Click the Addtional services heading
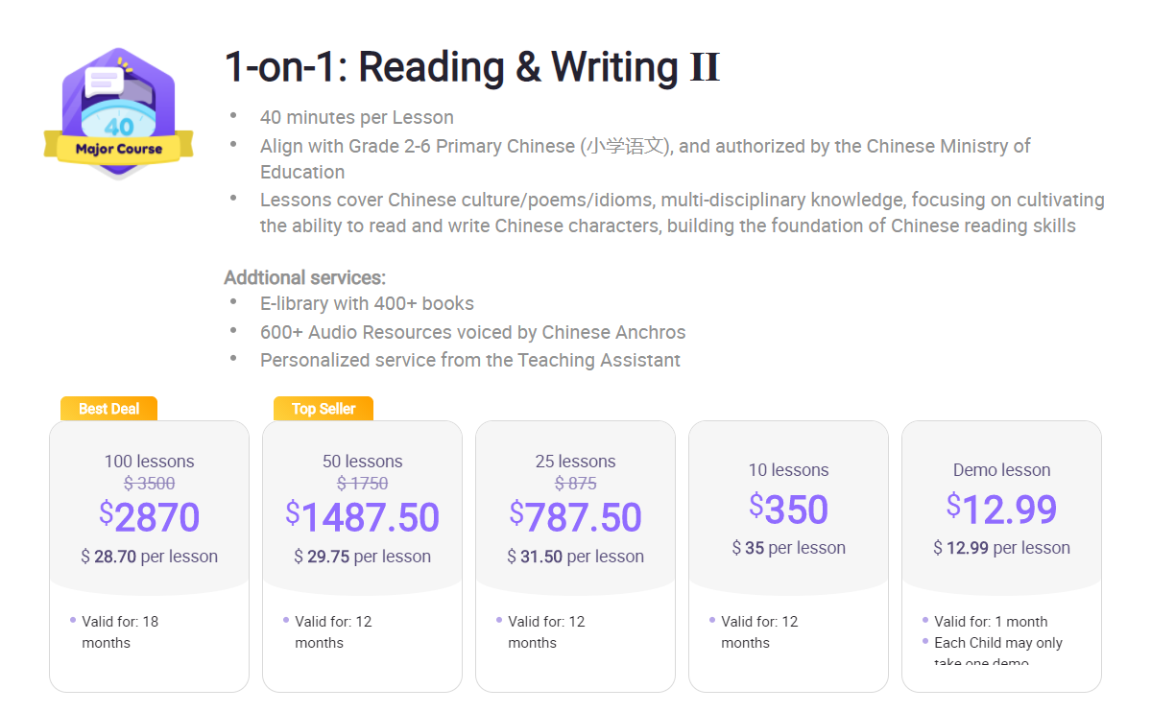 point(304,277)
